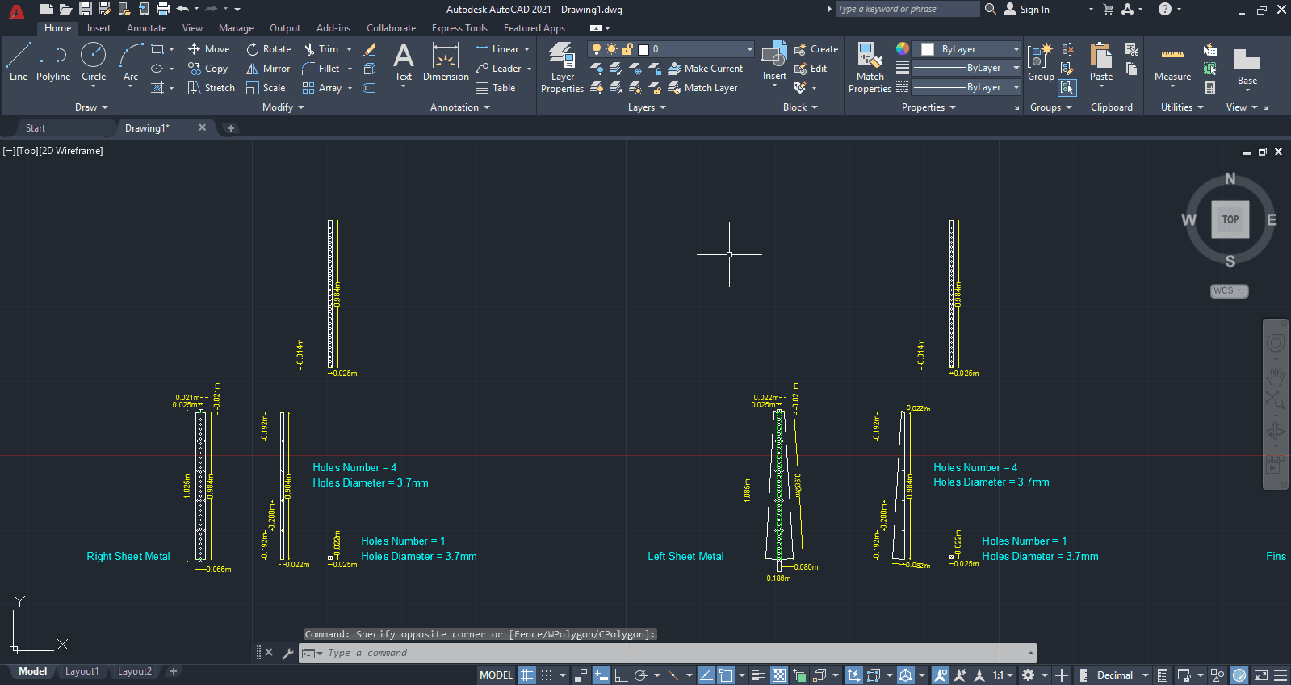Viewport: 1291px width, 685px height.
Task: Click the object color wheel icon
Action: coord(903,48)
